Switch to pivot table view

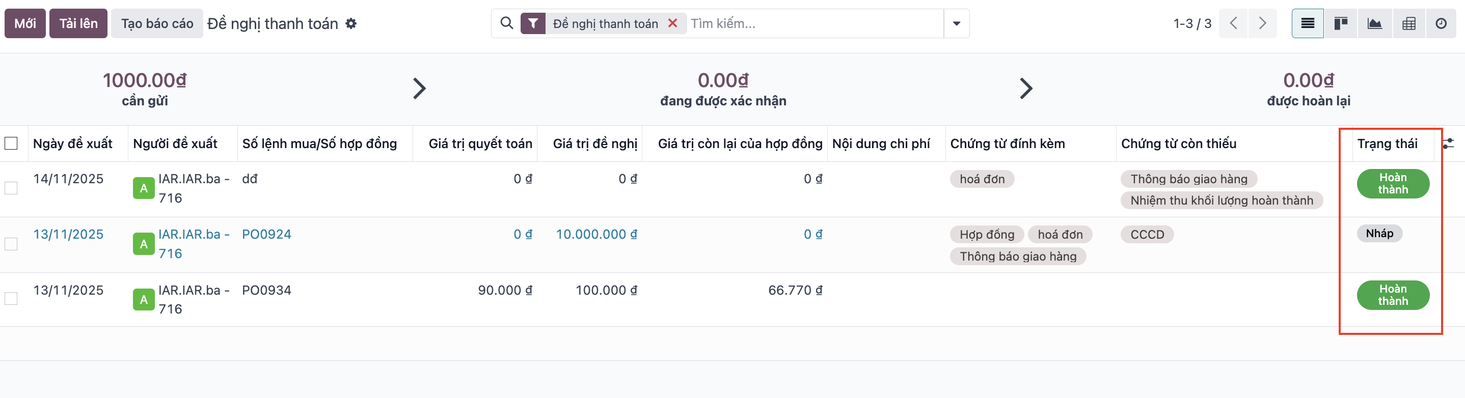pos(1408,23)
